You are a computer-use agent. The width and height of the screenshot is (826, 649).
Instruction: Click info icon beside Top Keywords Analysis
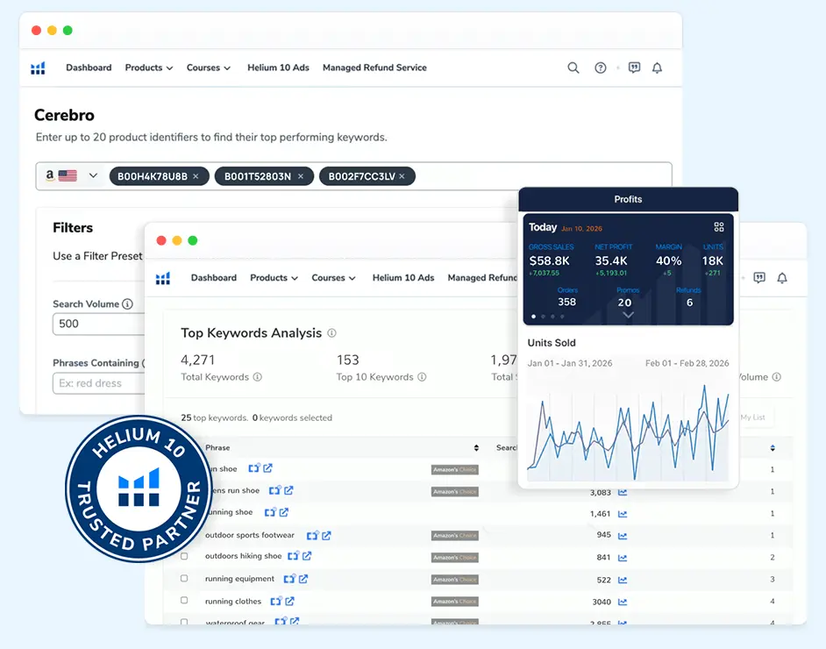tap(331, 333)
